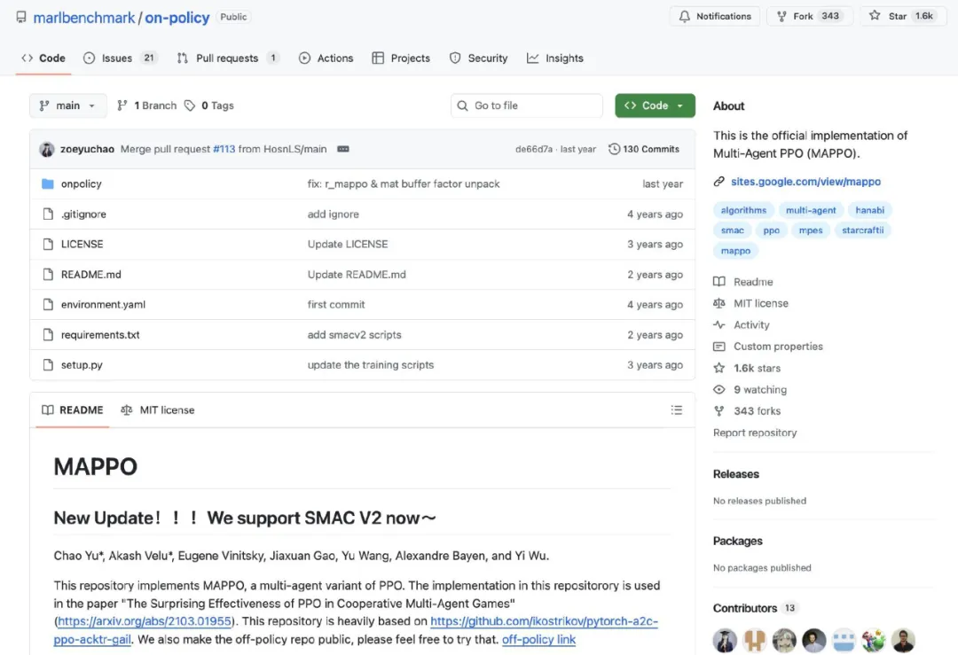Image resolution: width=958 pixels, height=655 pixels.
Task: Open the README outline list icon
Action: [x=677, y=410]
